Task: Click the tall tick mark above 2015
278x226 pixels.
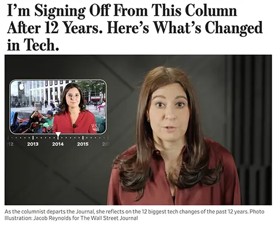Action: (83, 138)
